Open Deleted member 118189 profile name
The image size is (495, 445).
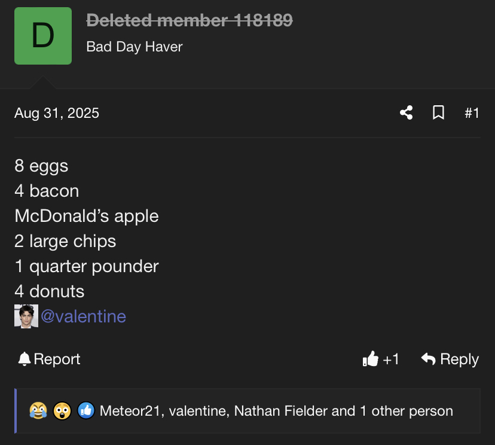[190, 20]
